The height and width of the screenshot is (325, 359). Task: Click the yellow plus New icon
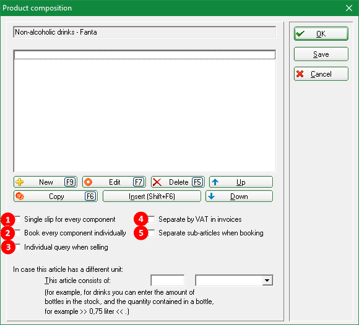click(19, 182)
